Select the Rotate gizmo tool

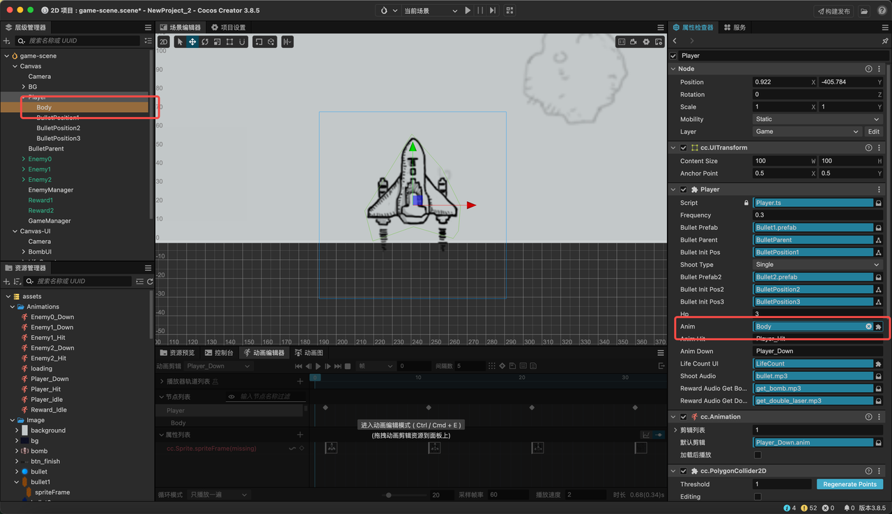[x=205, y=42]
